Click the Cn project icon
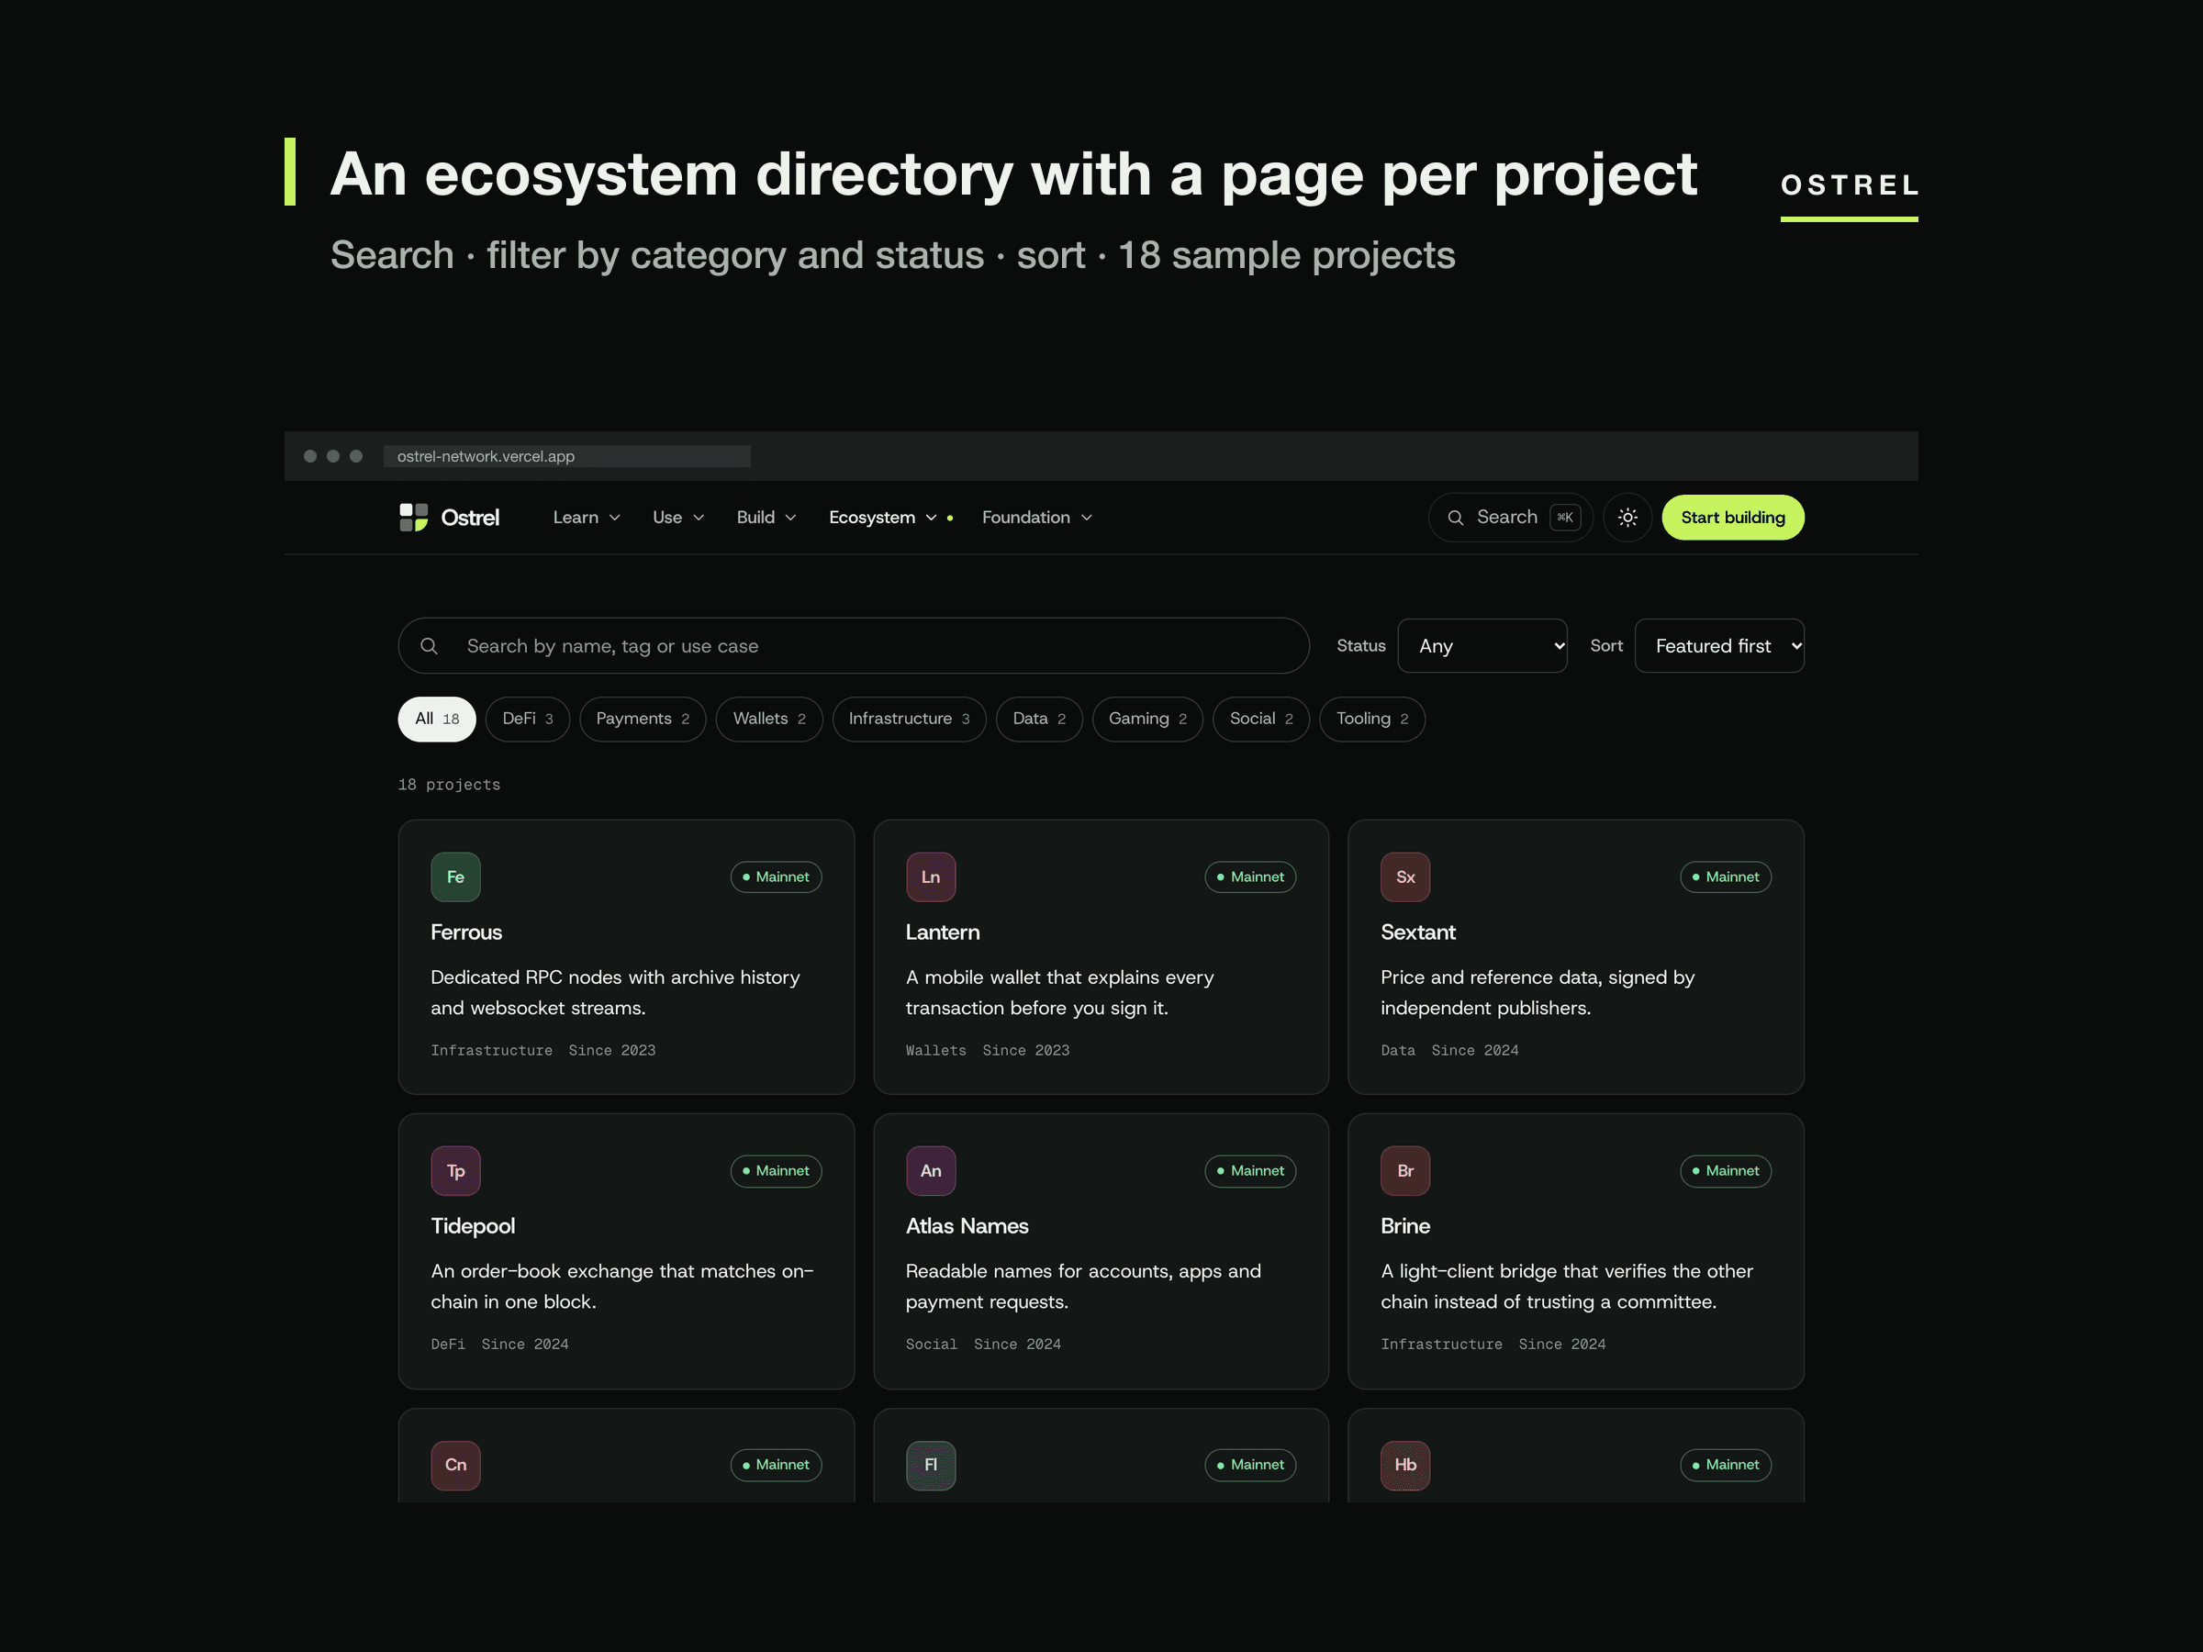 coord(455,1464)
